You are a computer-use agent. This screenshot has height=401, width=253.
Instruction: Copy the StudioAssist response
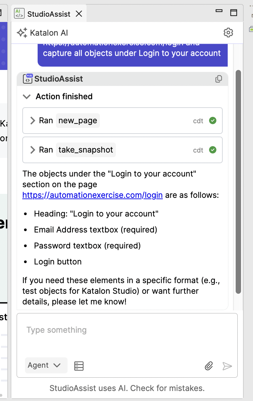[x=219, y=79]
